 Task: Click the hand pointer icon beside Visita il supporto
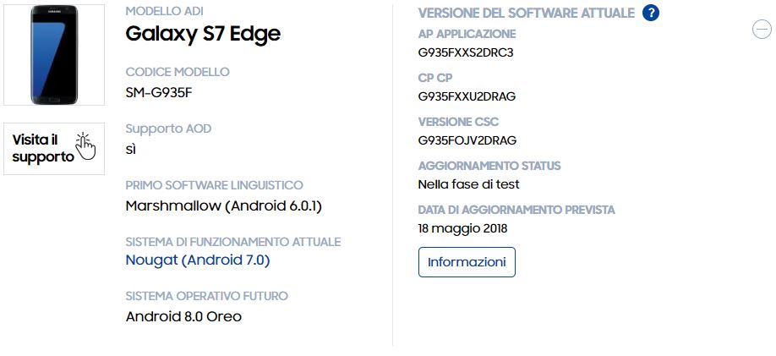pyautogui.click(x=85, y=145)
